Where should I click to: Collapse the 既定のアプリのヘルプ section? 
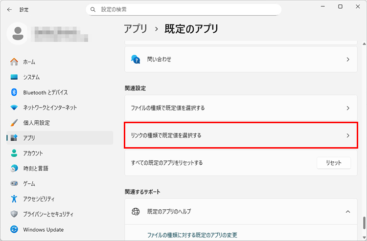(x=348, y=212)
